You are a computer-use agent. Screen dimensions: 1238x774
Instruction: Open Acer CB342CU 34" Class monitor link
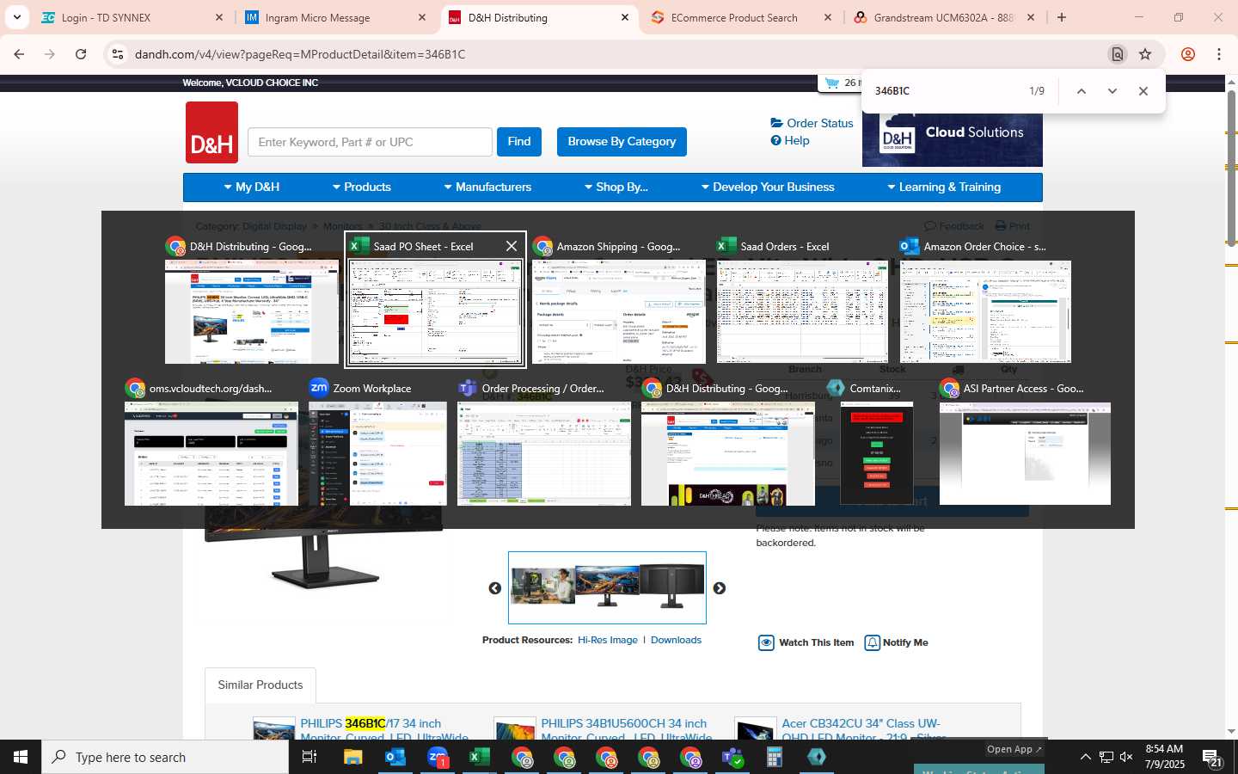[863, 730]
